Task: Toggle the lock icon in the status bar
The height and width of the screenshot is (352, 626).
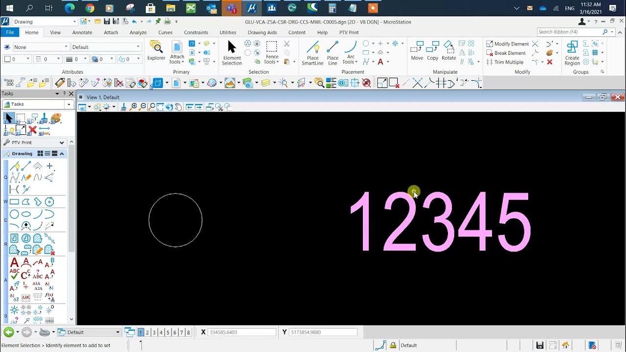Action: [x=393, y=345]
